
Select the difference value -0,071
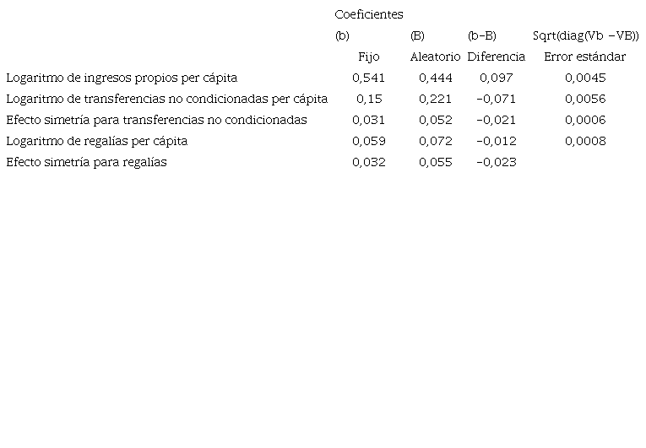coord(496,99)
